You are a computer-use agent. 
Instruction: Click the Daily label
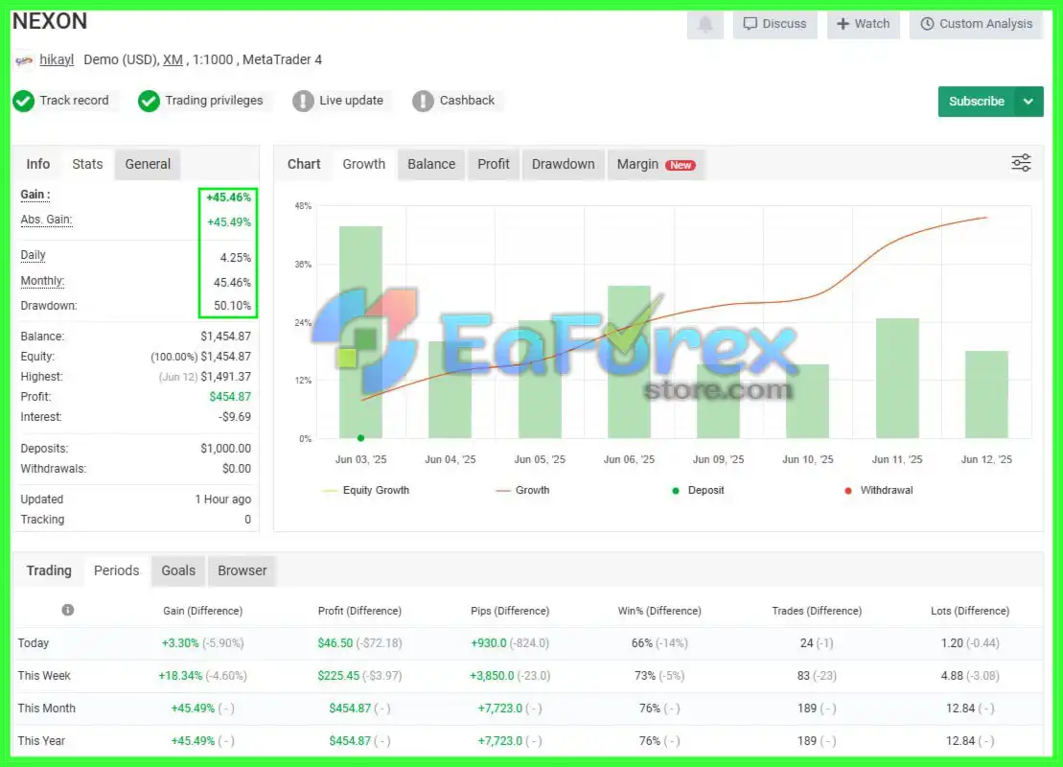[34, 256]
